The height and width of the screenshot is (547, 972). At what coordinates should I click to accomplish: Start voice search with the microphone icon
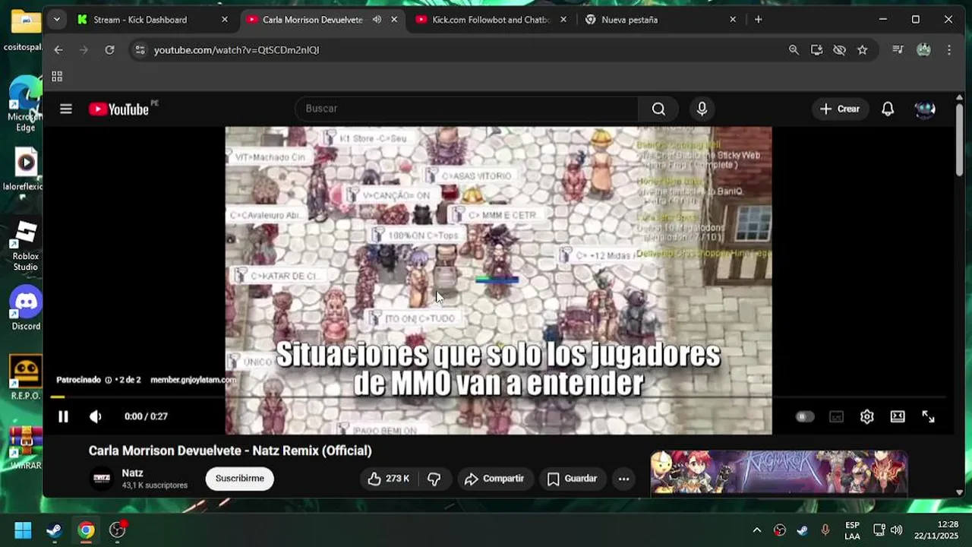tap(702, 109)
